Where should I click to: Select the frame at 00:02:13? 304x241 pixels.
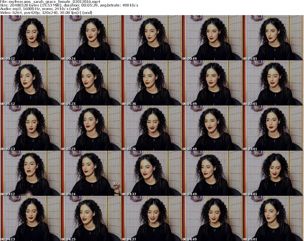(x=31, y=128)
